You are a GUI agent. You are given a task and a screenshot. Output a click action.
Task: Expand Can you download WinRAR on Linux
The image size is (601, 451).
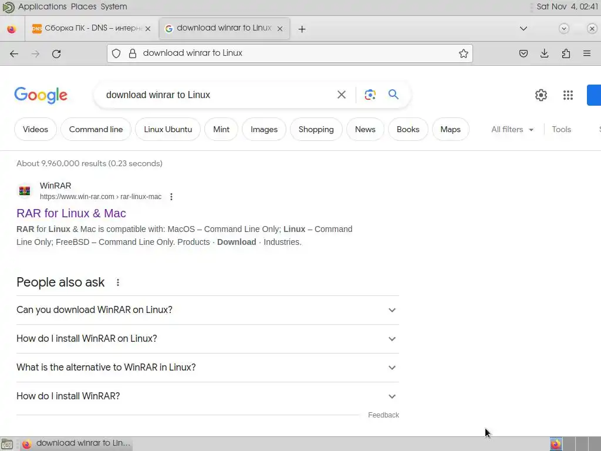(207, 310)
